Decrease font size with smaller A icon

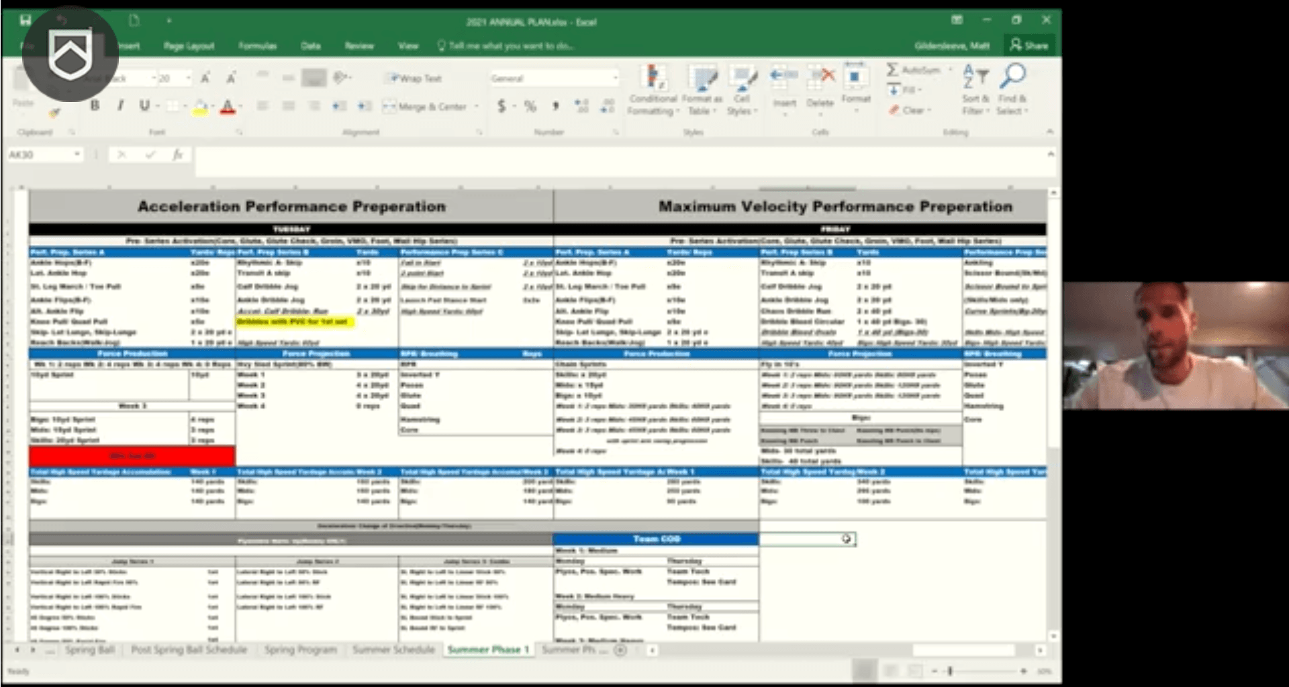[230, 78]
